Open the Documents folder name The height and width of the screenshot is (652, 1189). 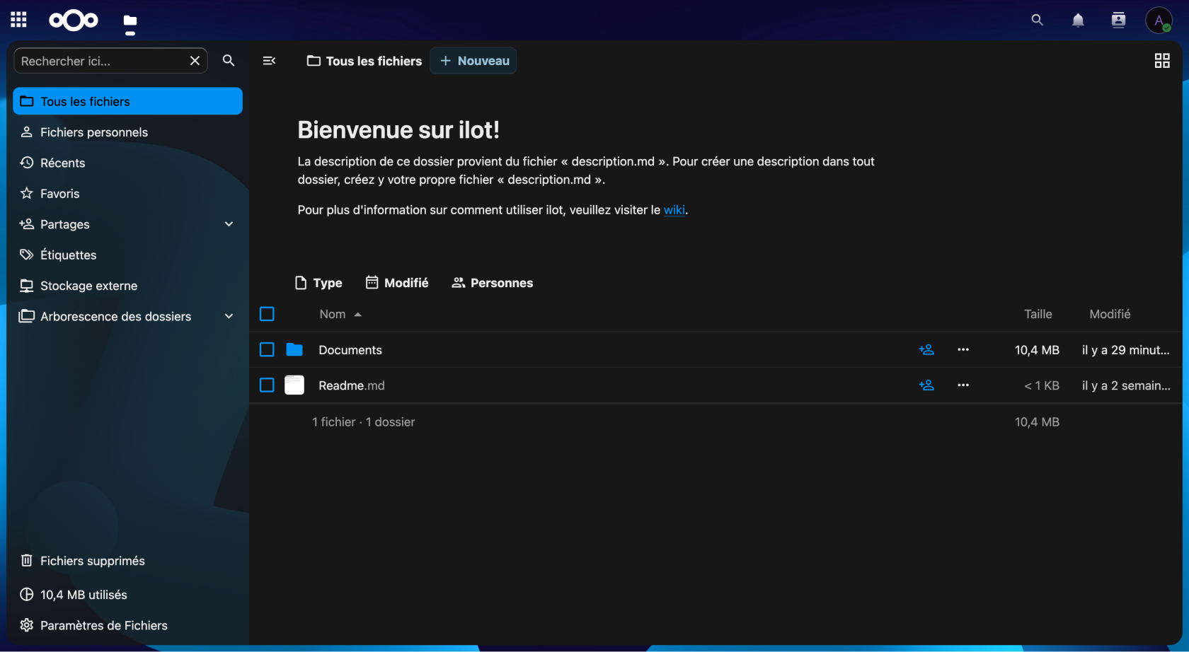(x=350, y=350)
